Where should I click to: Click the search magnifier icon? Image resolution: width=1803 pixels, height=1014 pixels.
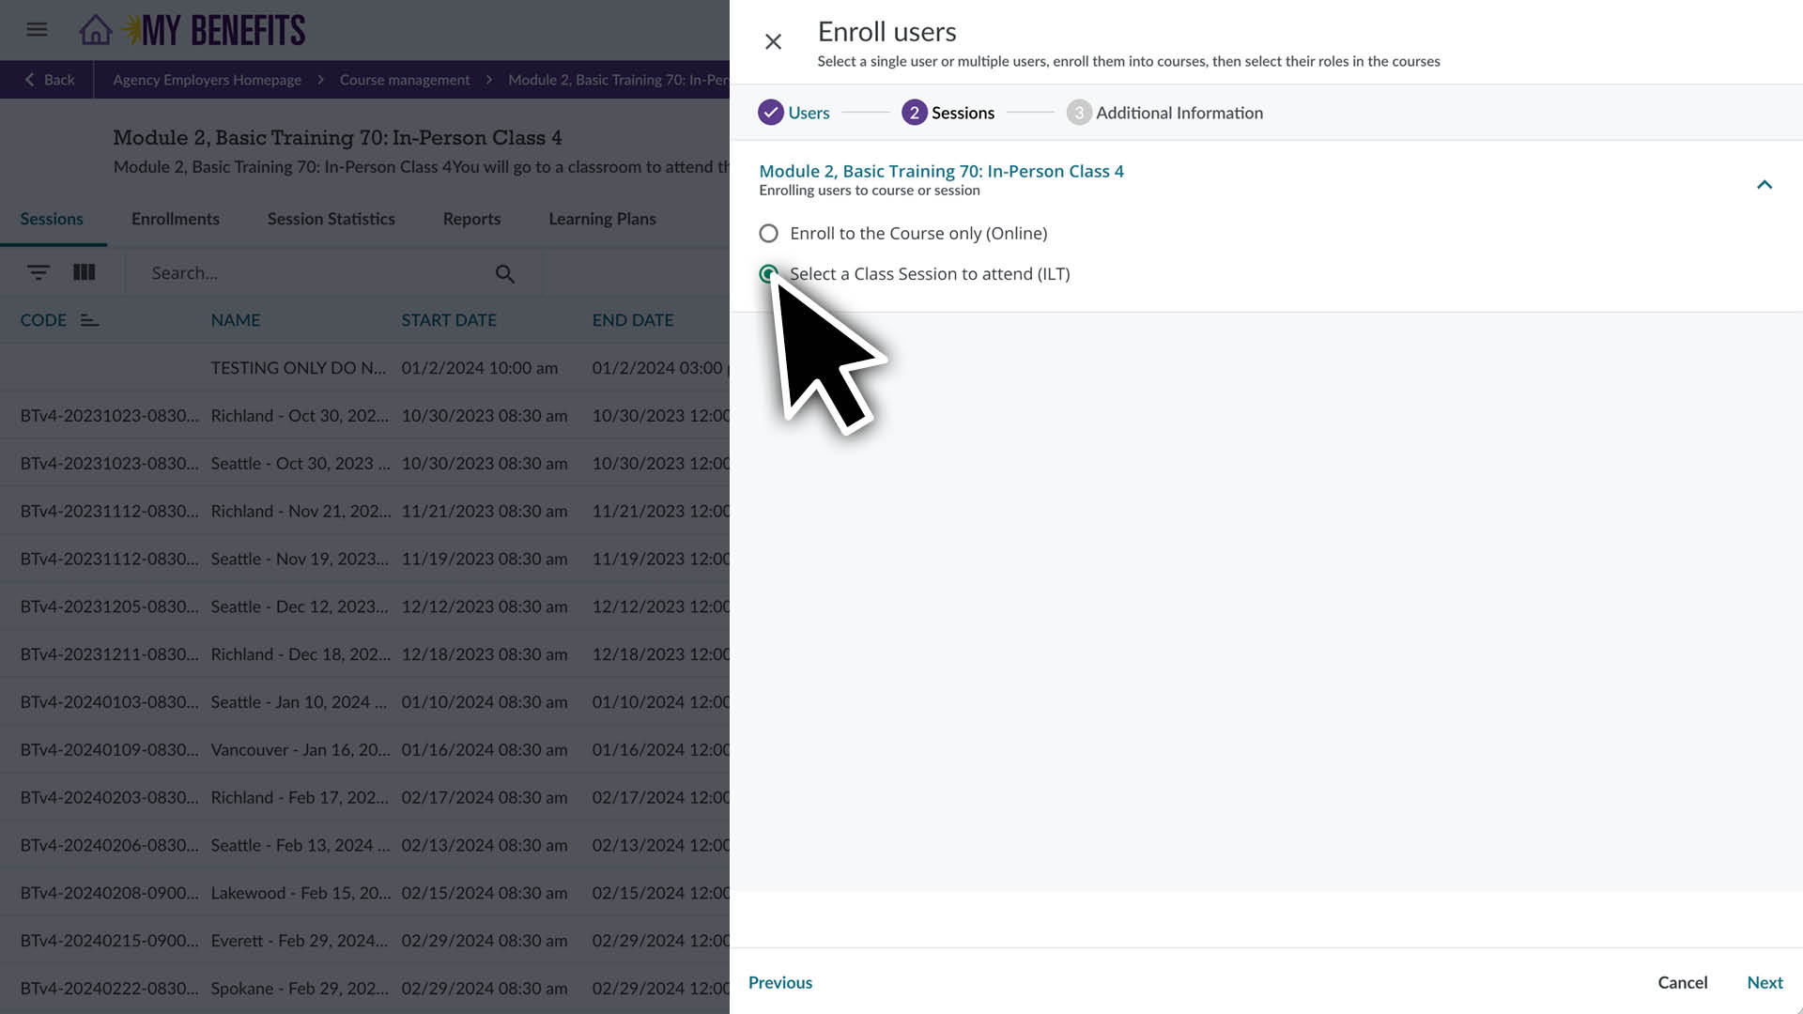click(x=504, y=273)
